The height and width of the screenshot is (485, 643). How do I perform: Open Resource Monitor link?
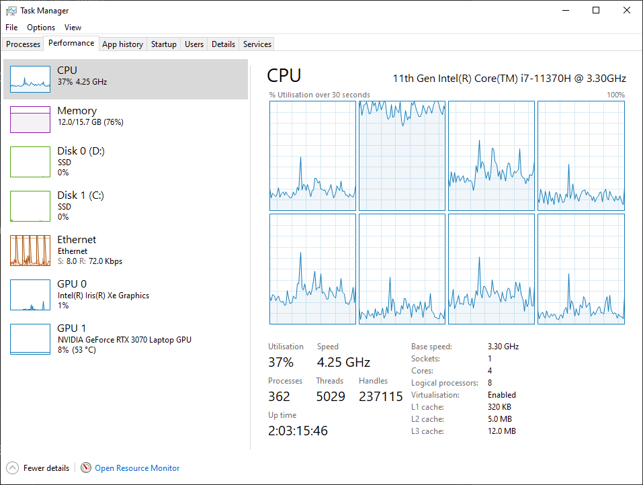coord(137,468)
